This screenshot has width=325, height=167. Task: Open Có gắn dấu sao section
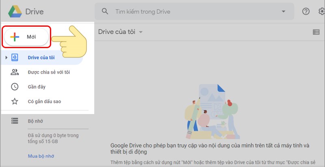pos(44,101)
